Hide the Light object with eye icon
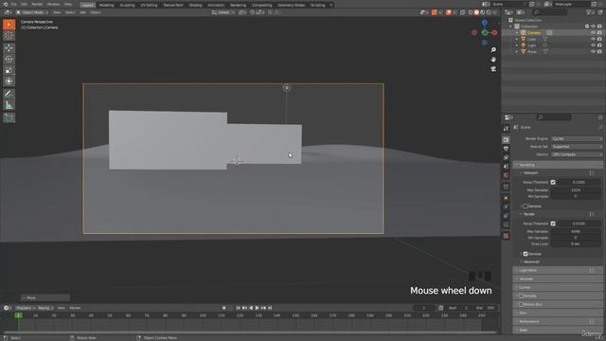The height and width of the screenshot is (341, 606). tap(594, 45)
